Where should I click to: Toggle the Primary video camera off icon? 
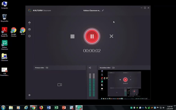[x=47, y=68]
